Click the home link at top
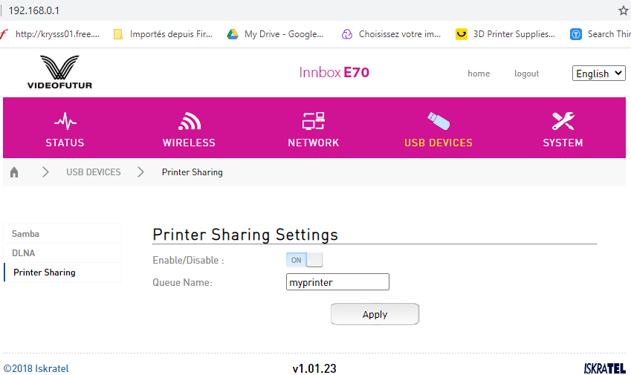This screenshot has height=375, width=631. (478, 74)
